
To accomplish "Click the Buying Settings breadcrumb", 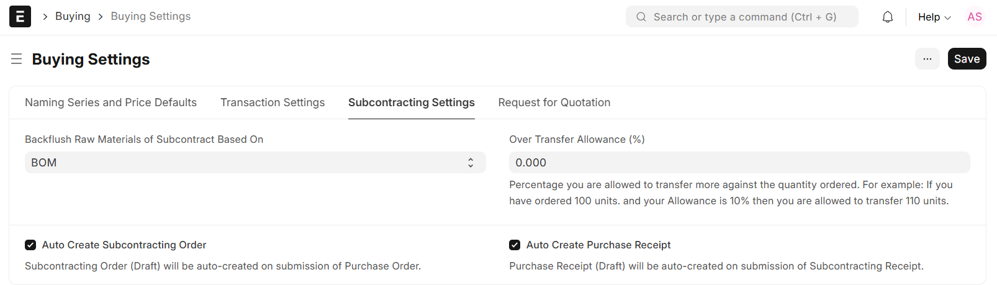I will [151, 16].
